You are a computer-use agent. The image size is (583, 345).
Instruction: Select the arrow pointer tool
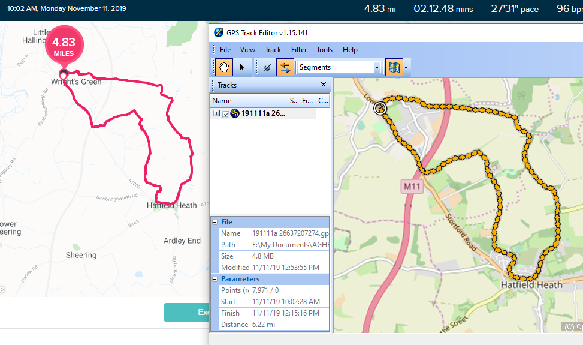[243, 67]
